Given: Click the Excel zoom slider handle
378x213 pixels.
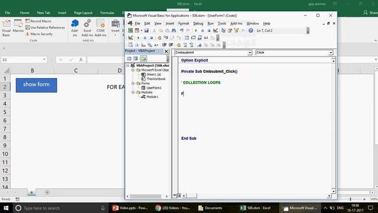Looking at the screenshot, I should pyautogui.click(x=350, y=199).
